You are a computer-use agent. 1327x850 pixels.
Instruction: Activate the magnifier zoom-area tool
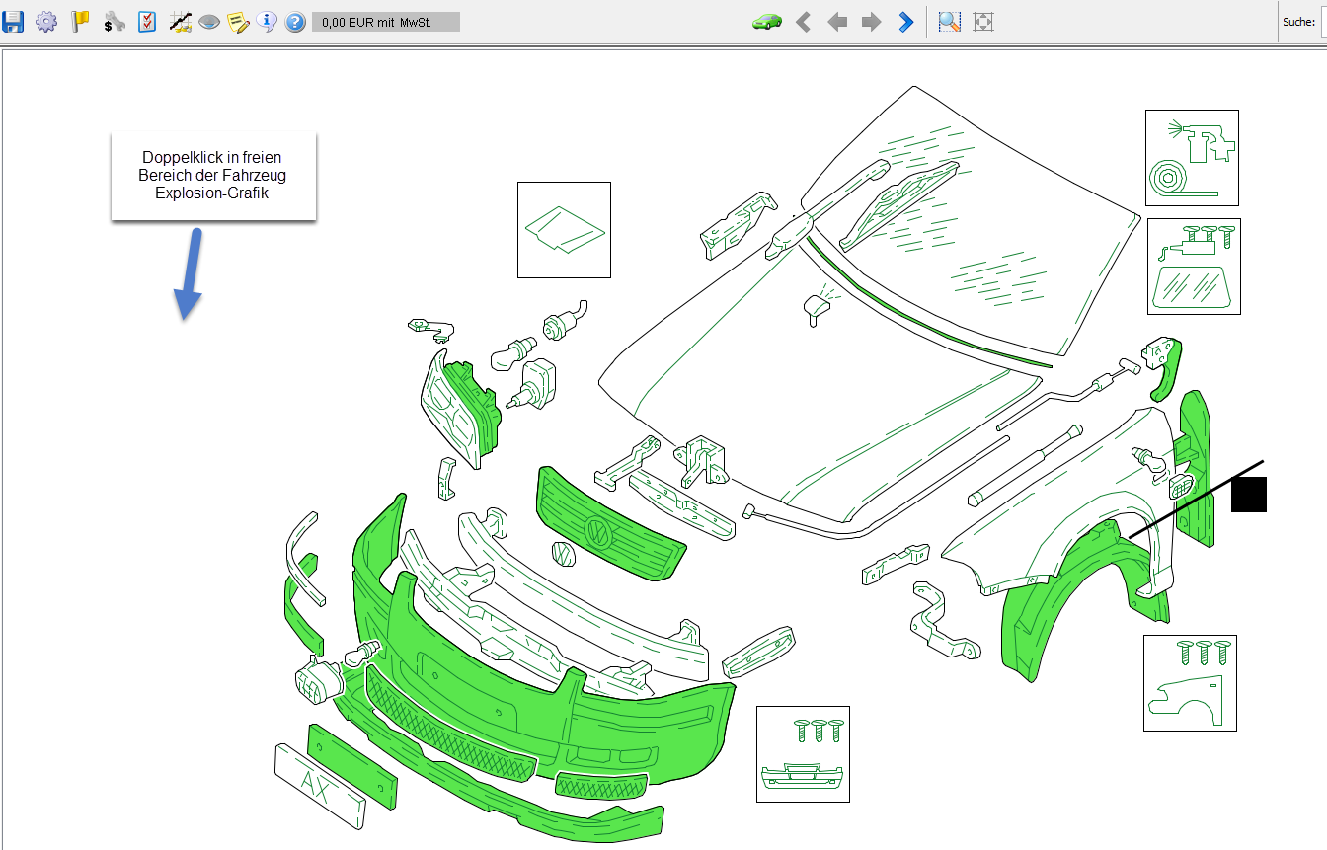tap(950, 21)
